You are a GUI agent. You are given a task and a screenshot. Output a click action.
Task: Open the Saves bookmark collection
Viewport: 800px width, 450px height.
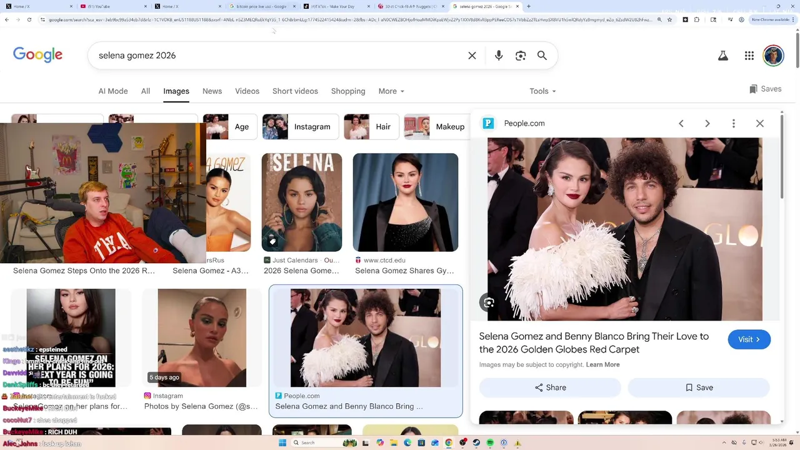pos(765,89)
